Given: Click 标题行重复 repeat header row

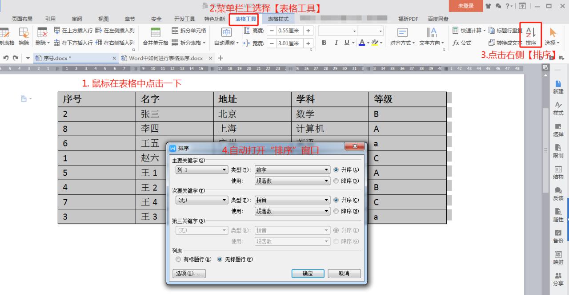Looking at the screenshot, I should (505, 31).
